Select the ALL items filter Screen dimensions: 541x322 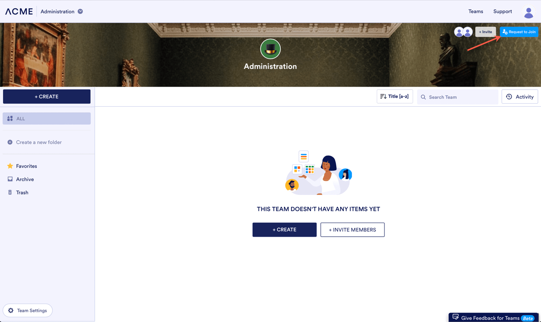point(47,119)
